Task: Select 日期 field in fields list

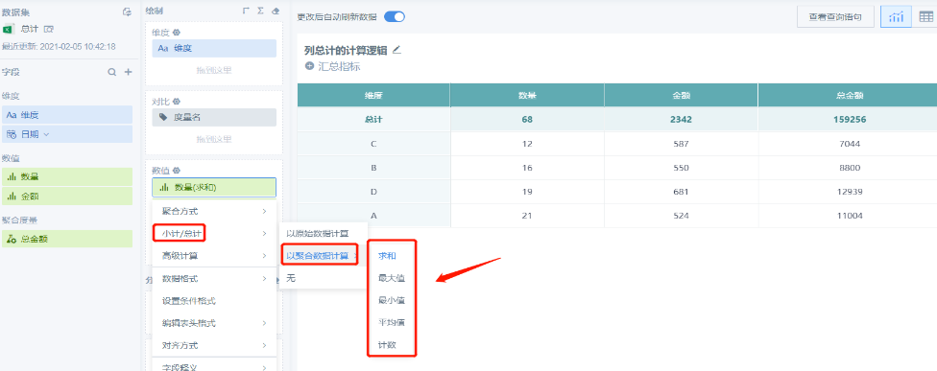Action: coord(66,134)
